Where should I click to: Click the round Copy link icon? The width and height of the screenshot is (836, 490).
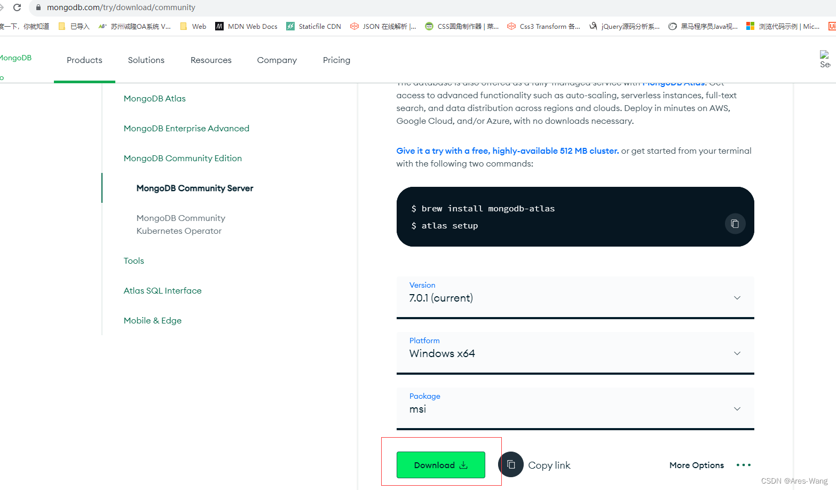[511, 464]
